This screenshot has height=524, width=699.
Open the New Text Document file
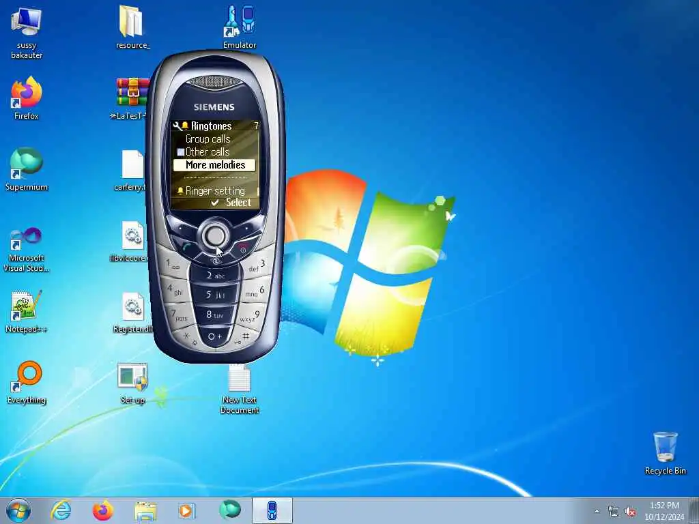[240, 388]
